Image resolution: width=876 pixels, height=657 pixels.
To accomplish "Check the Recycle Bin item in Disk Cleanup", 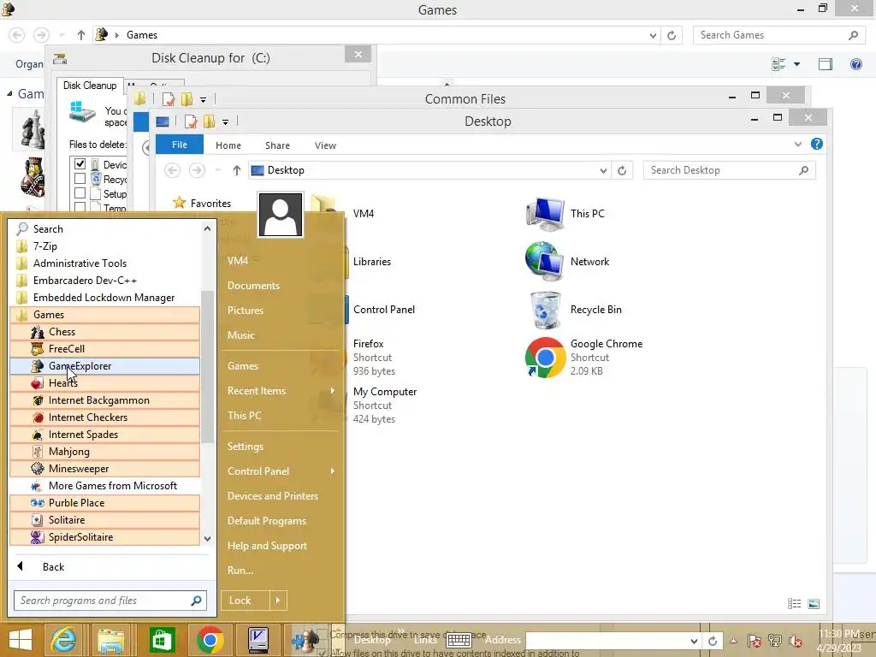I will point(80,179).
